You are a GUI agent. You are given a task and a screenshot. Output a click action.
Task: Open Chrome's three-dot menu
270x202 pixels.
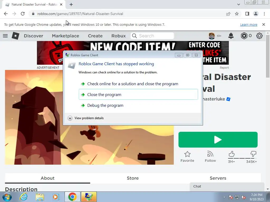pos(264,14)
